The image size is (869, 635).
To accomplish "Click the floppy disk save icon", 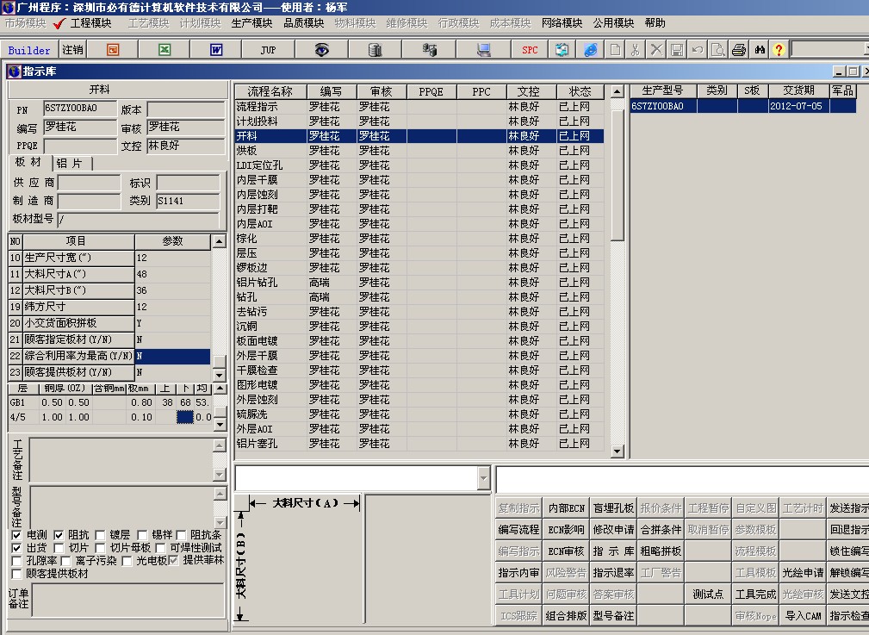I will point(677,50).
